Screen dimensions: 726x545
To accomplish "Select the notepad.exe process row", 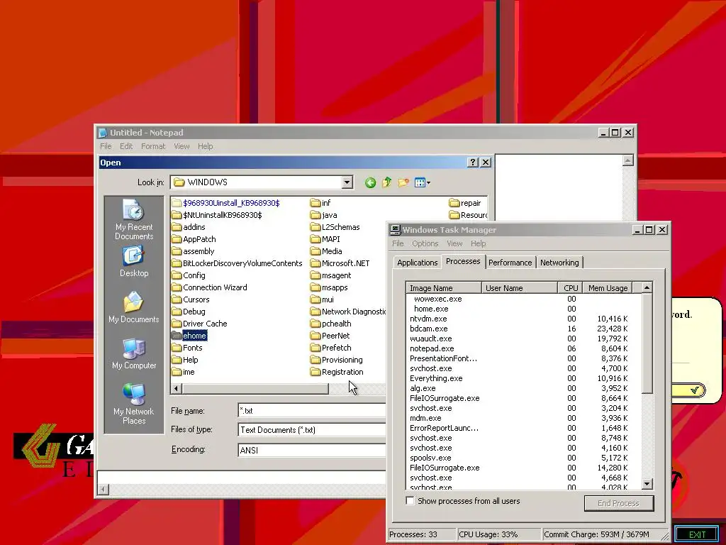I will (x=523, y=348).
